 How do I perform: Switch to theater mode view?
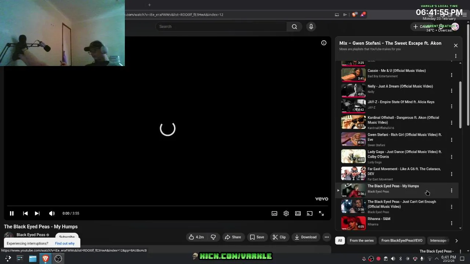(298, 213)
